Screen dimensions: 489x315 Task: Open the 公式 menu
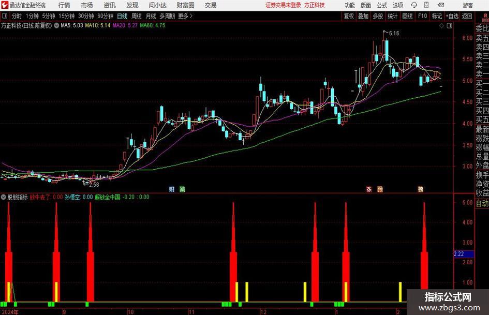pos(382,5)
